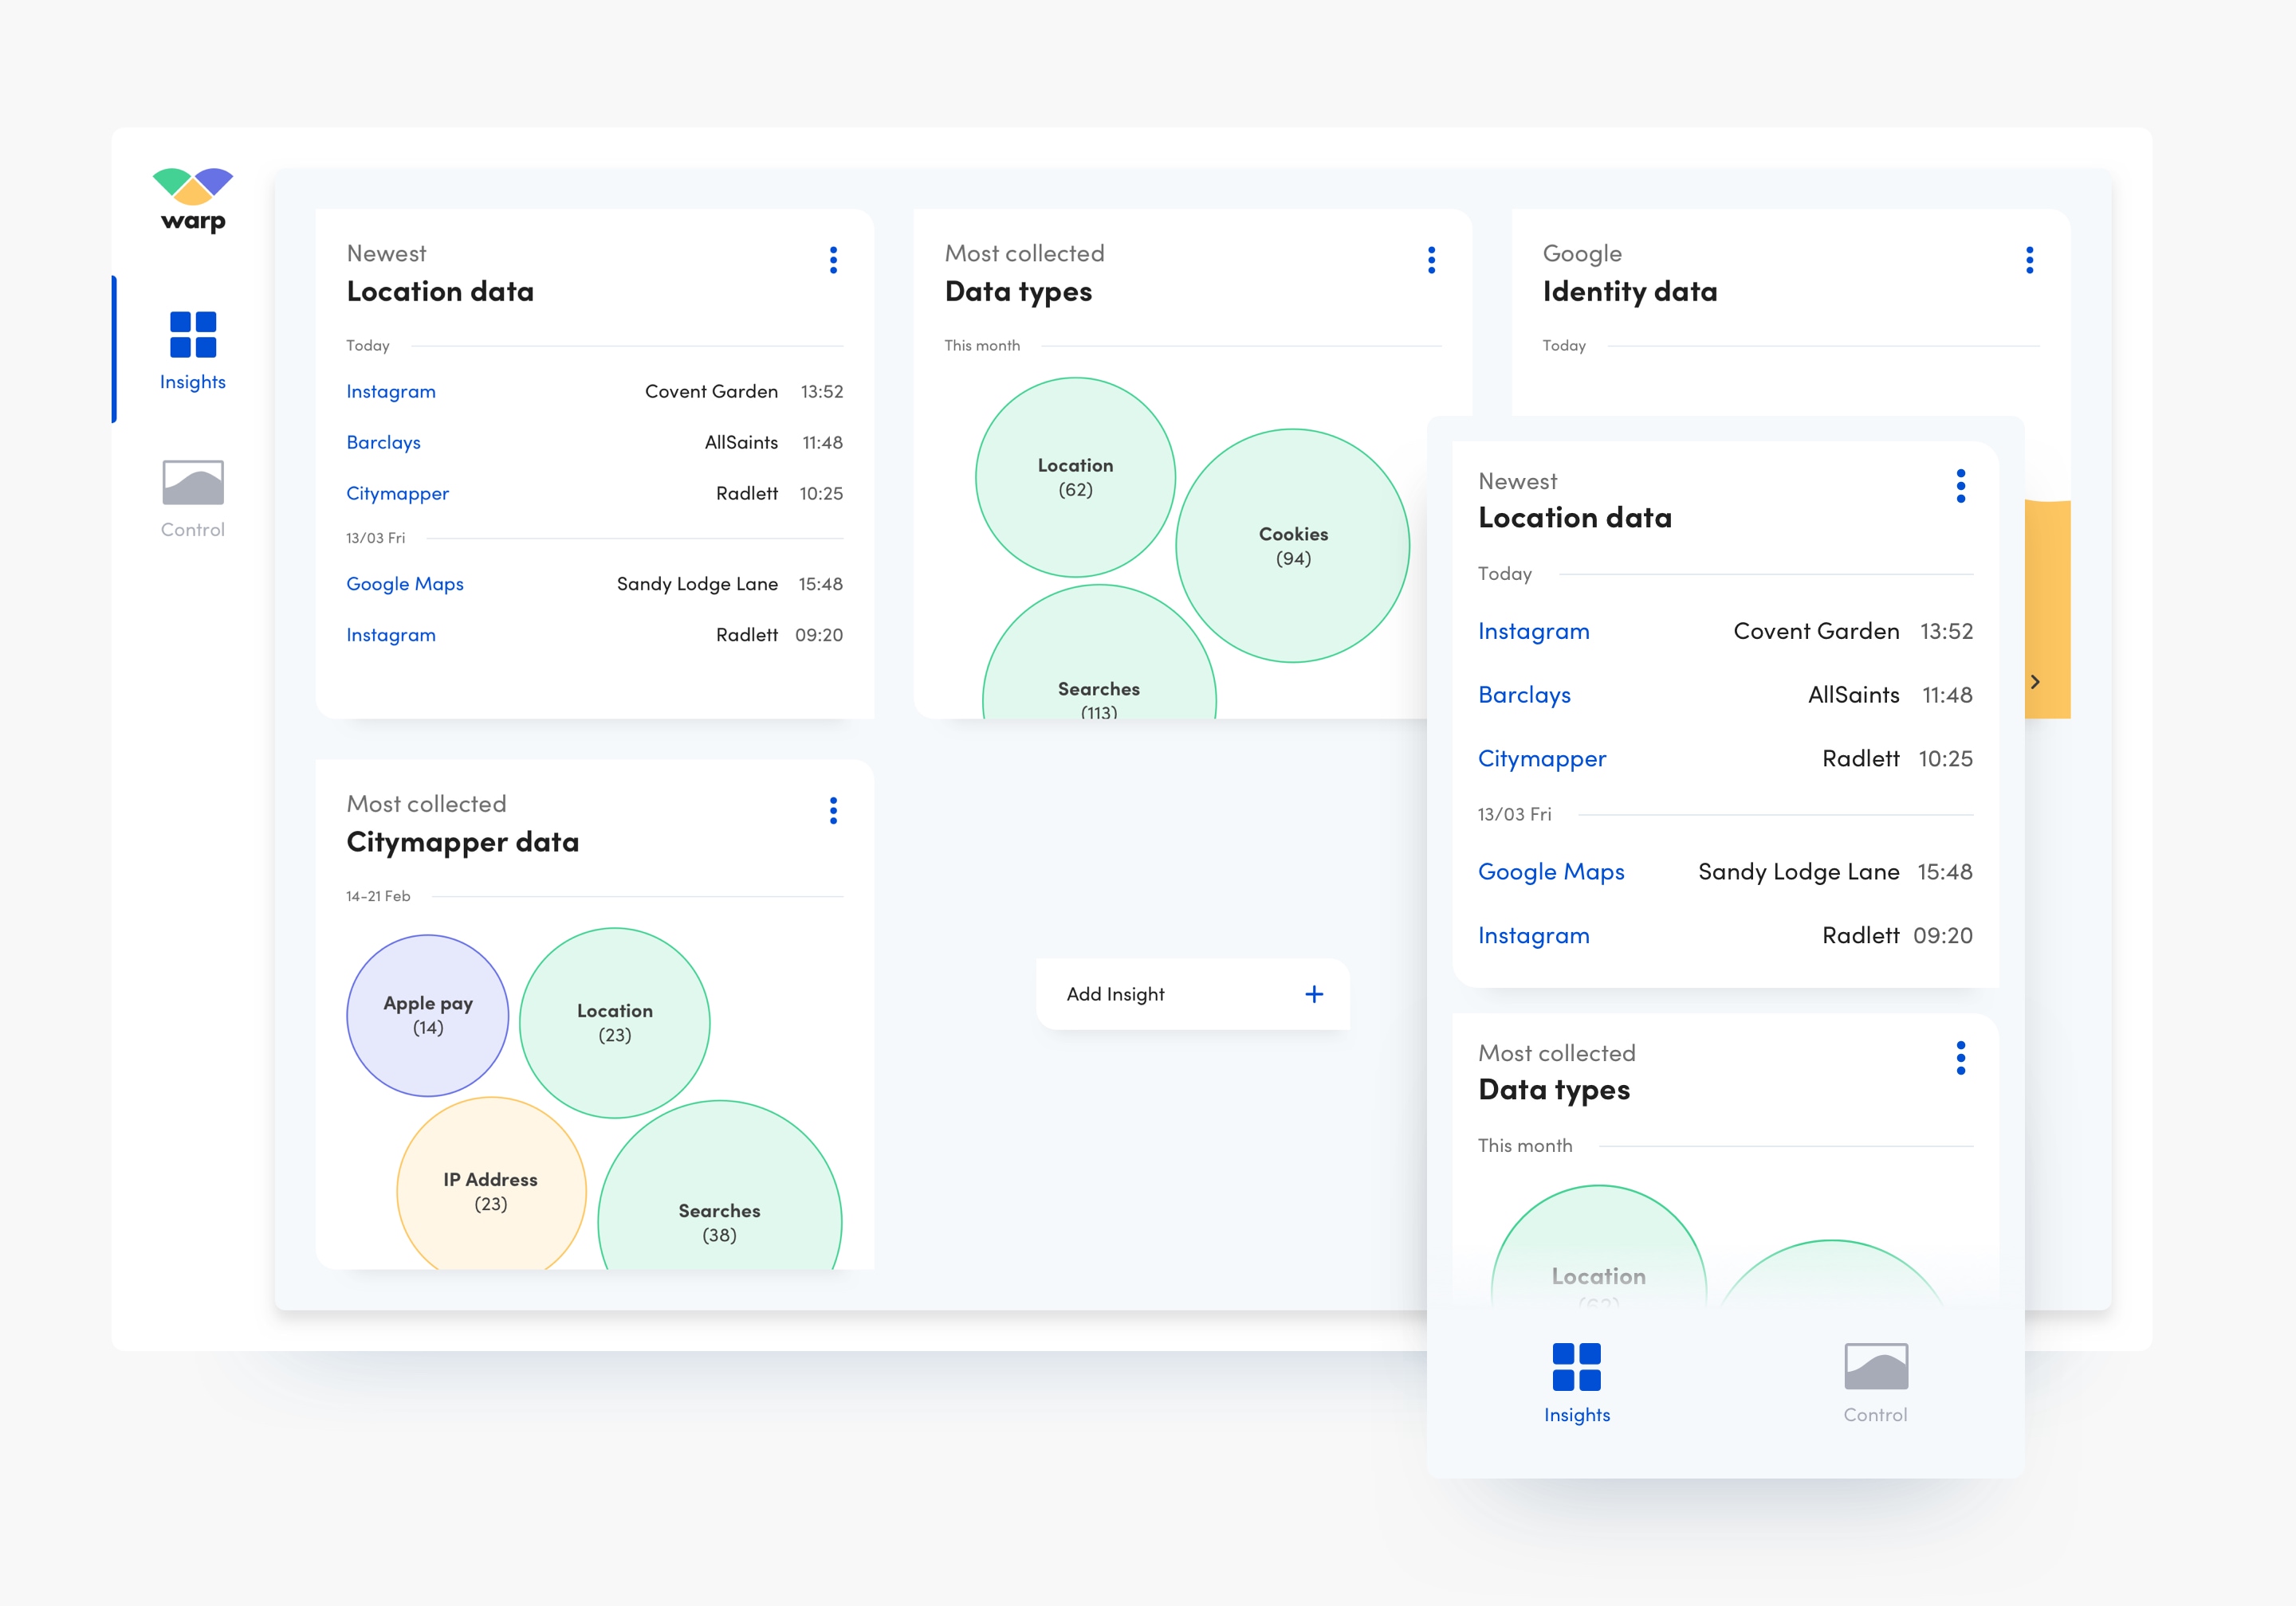This screenshot has height=1606, width=2296.
Task: Open three-dot menu on mobile Location data card
Action: (1960, 487)
